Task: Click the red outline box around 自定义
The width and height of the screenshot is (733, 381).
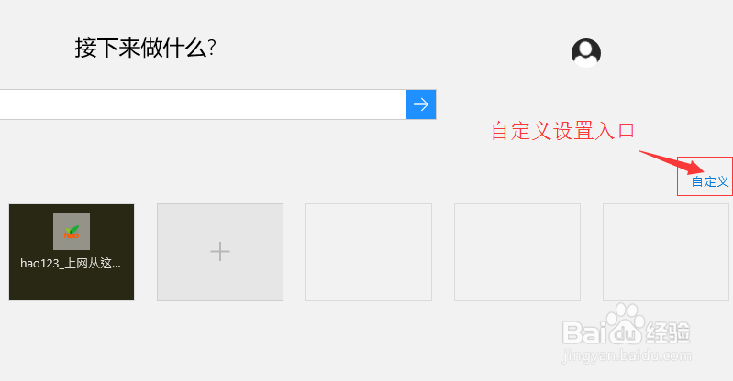Action: 705,176
